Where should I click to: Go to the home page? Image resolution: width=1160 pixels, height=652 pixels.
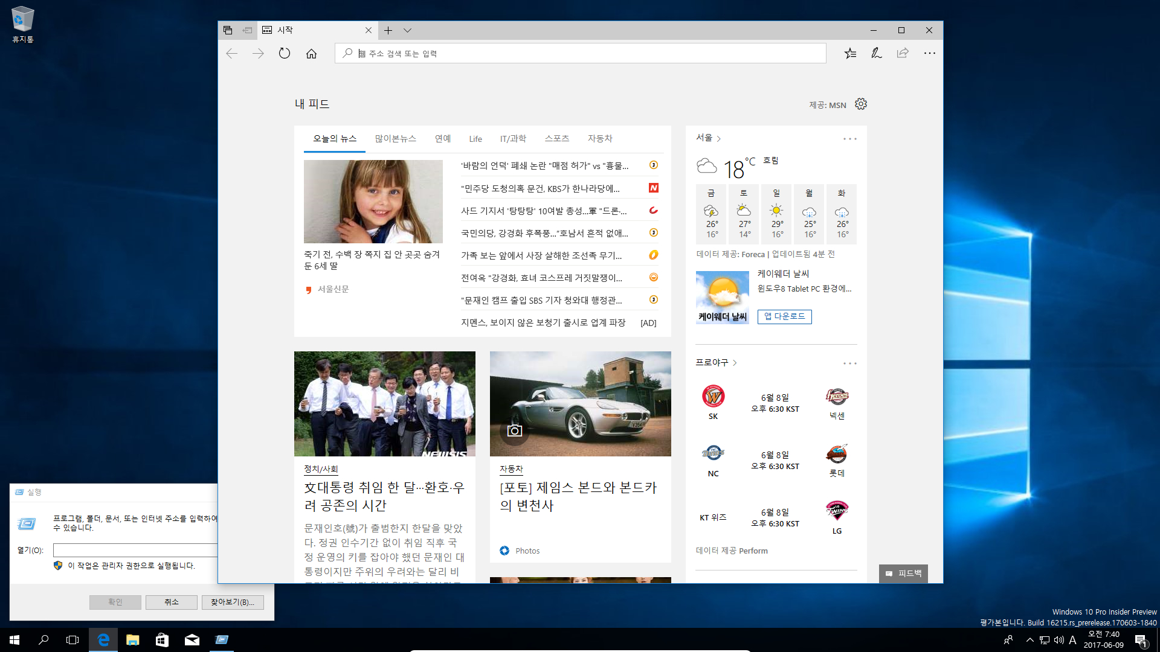(311, 54)
